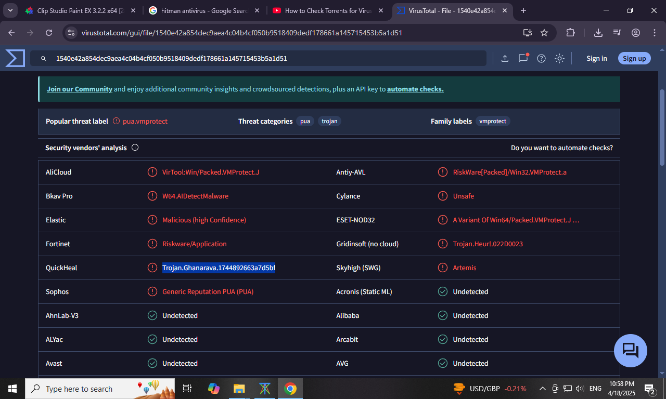Click the Trojan.Heur!.022D0023 detection text
666x399 pixels.
[x=488, y=244]
